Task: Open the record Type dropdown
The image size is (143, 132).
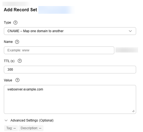Action: (x=70, y=31)
